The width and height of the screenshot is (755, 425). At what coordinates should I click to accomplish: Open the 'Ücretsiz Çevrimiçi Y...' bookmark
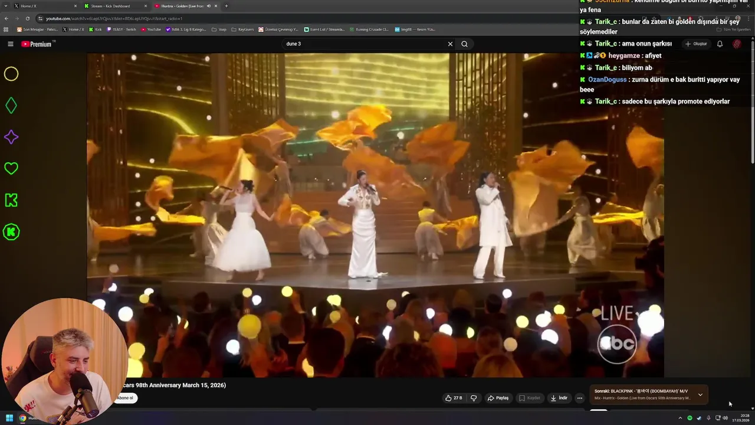tap(278, 29)
